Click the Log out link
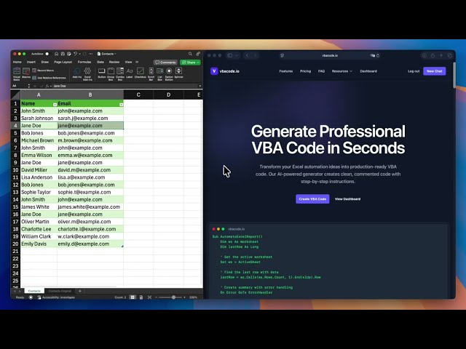 click(x=414, y=71)
